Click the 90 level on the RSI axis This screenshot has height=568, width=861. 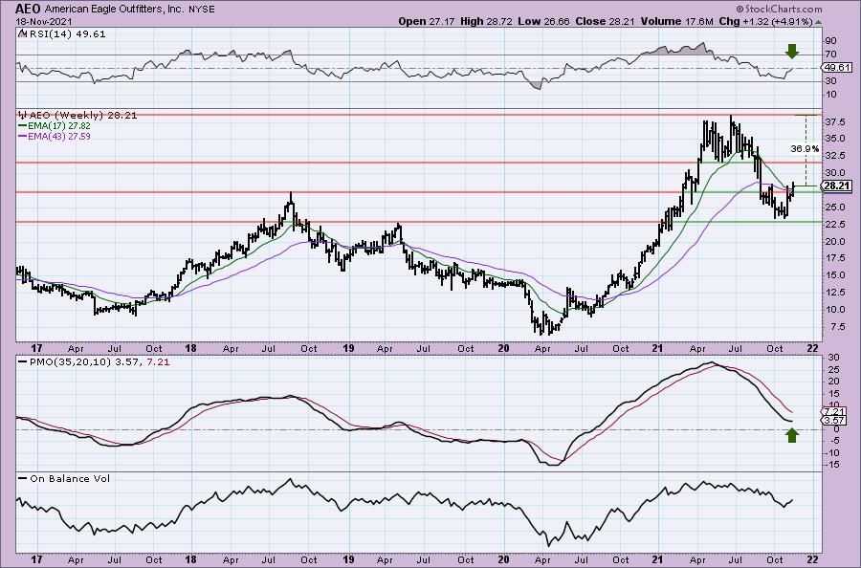pyautogui.click(x=830, y=41)
